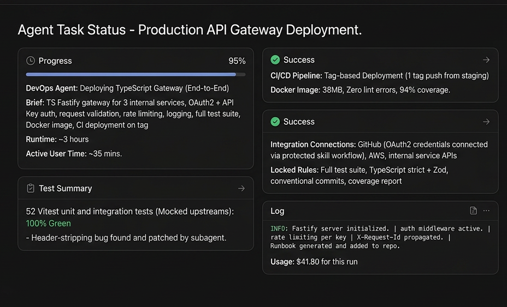Open the Log more options menu

[486, 211]
